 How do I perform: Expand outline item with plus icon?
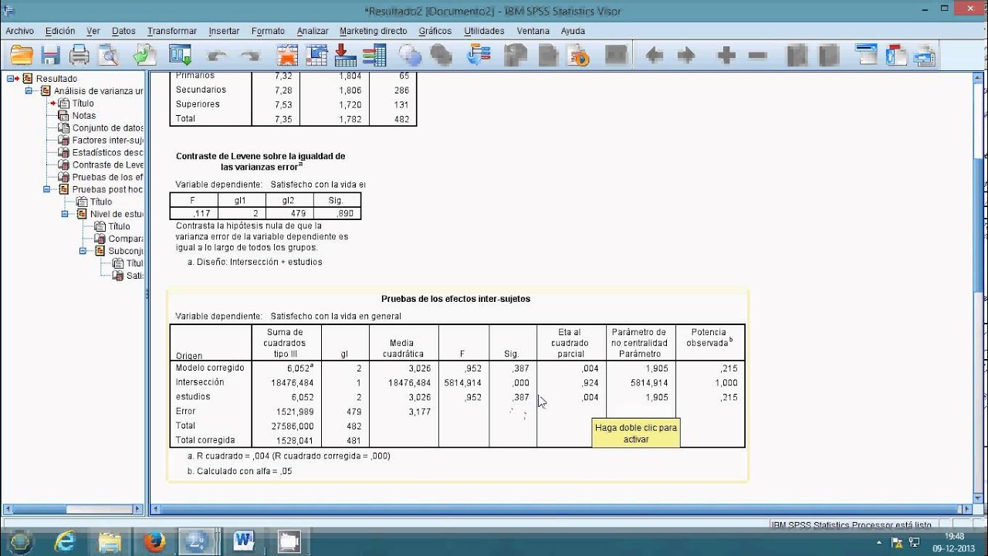click(x=726, y=56)
